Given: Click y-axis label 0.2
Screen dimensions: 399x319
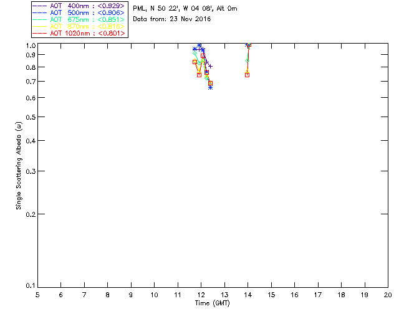Looking at the screenshot, I should pyautogui.click(x=31, y=214).
